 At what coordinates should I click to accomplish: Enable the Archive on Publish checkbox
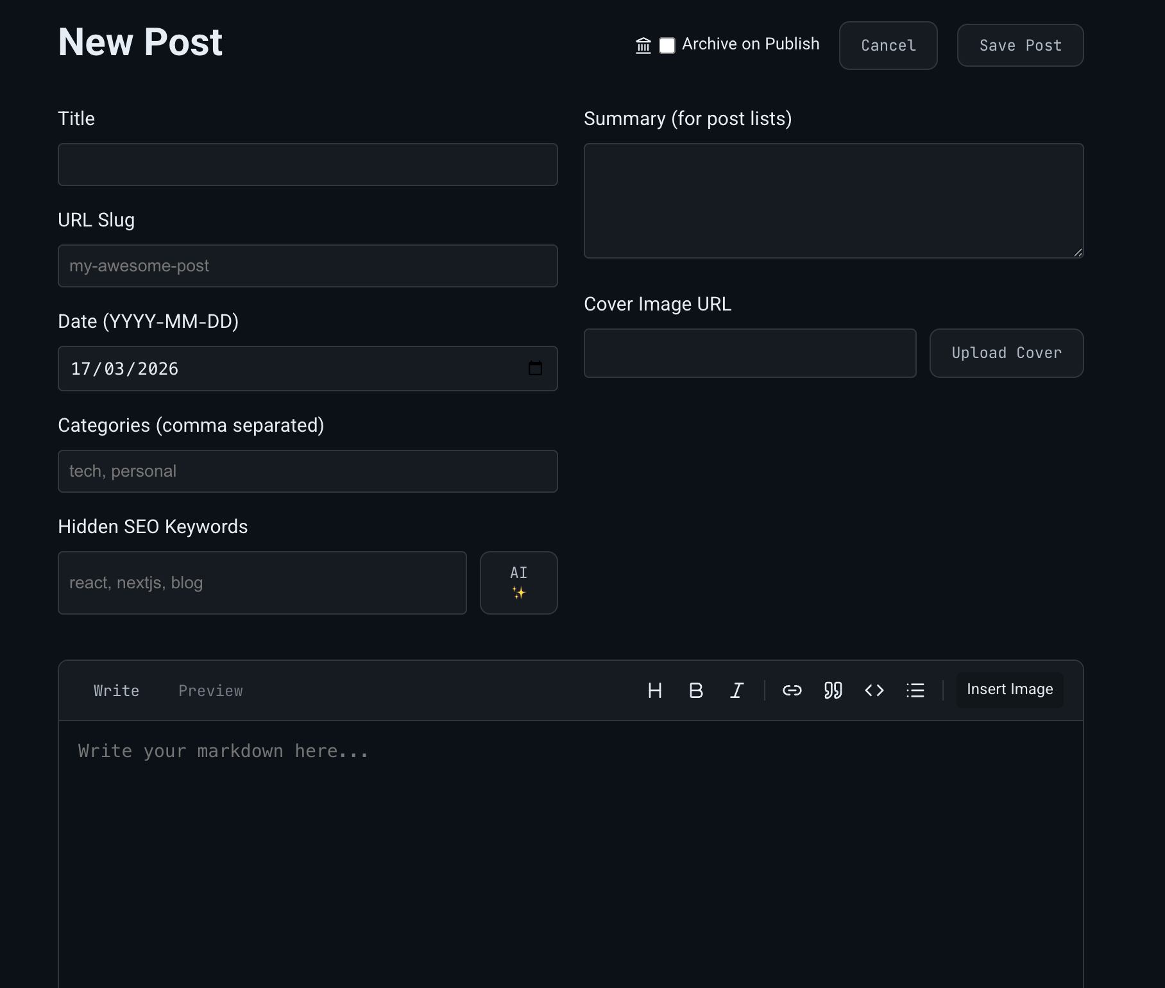[x=667, y=46]
